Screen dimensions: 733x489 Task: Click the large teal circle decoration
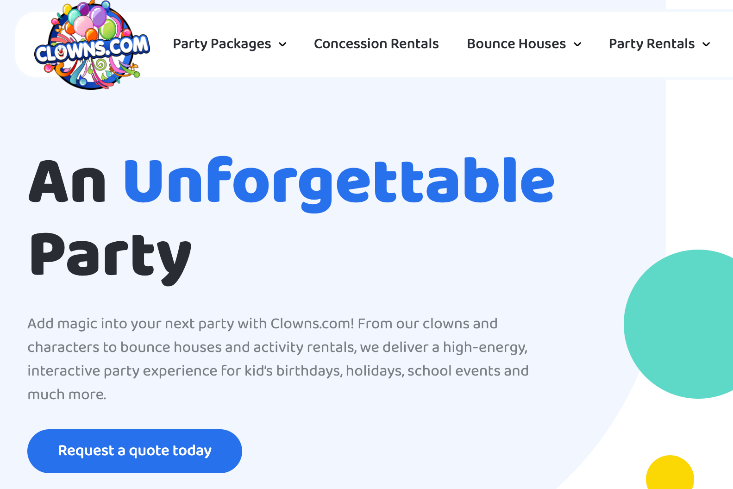click(678, 324)
